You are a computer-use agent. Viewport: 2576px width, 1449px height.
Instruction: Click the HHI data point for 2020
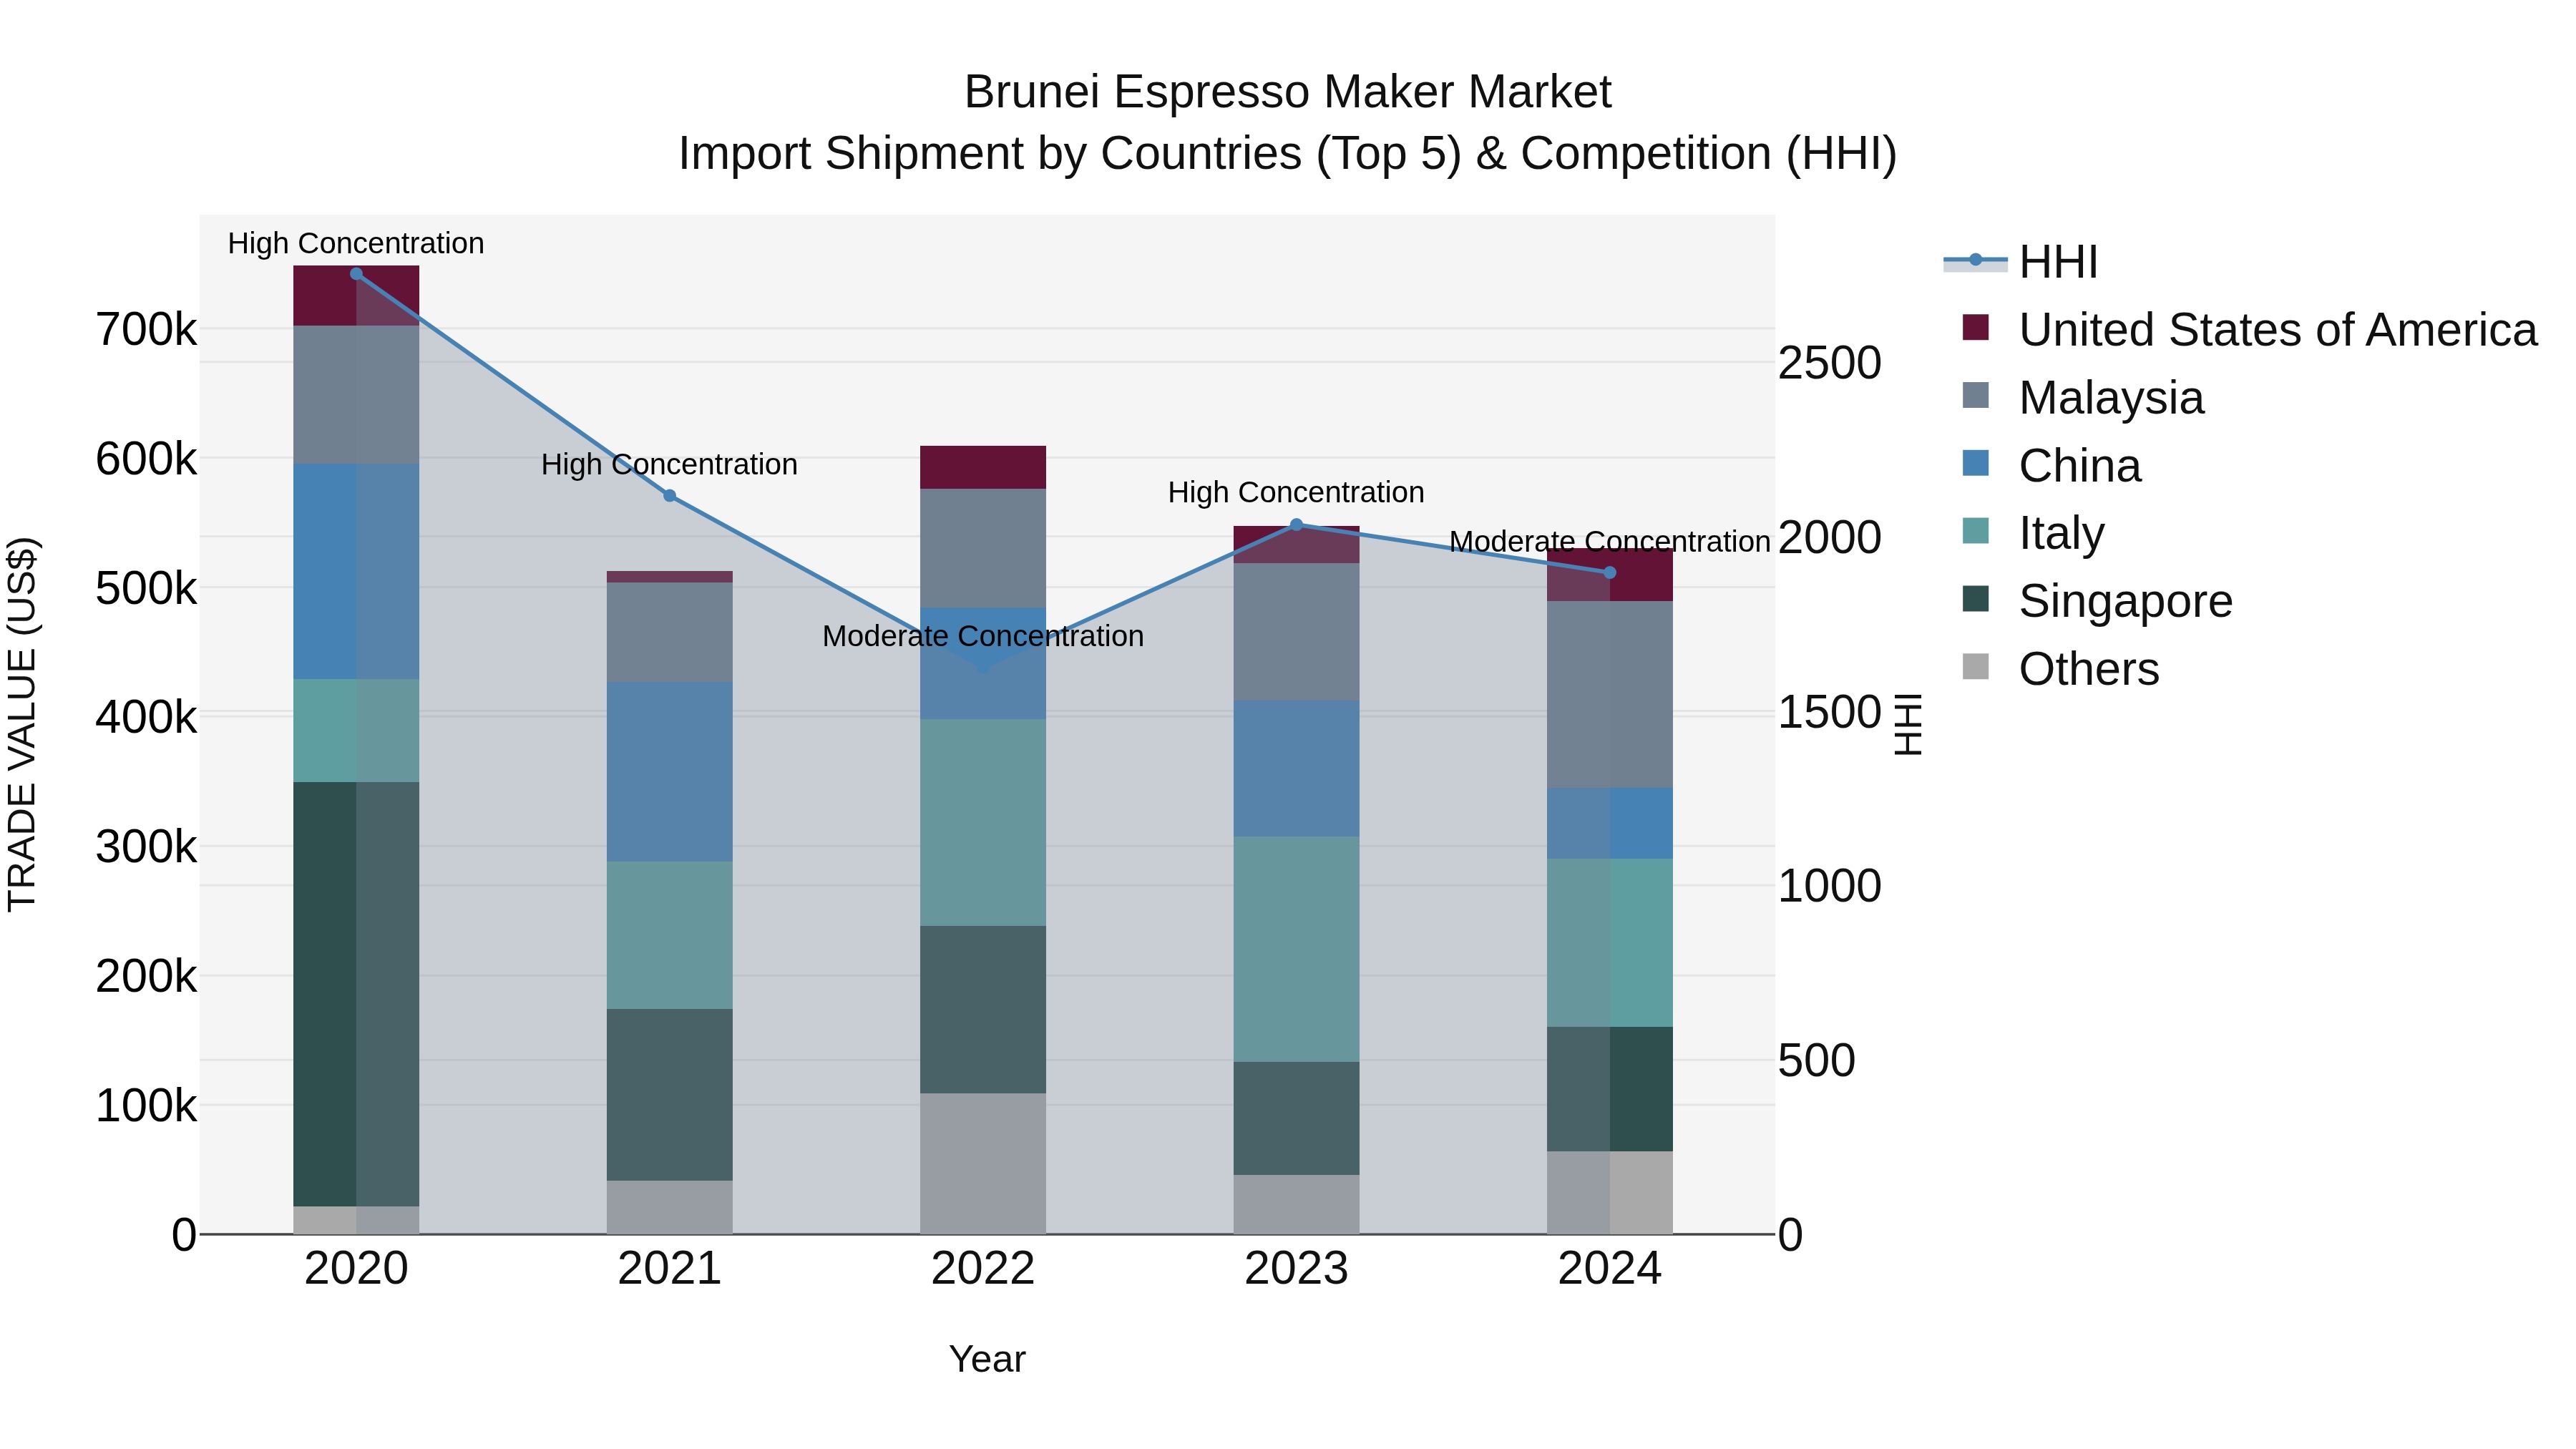tap(356, 274)
